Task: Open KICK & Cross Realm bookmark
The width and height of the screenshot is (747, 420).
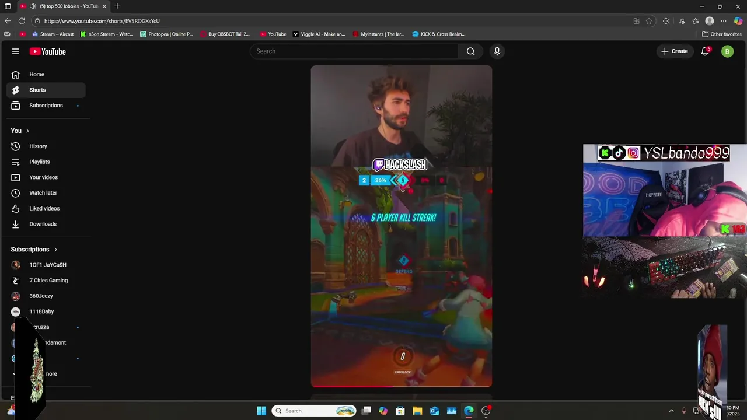Action: coord(439,34)
